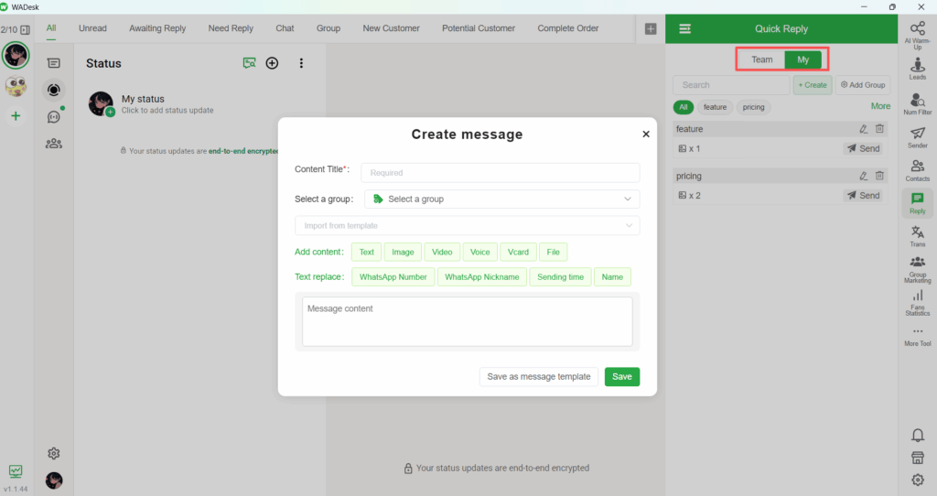Filter quick replies by All
This screenshot has height=496, width=937.
coord(683,107)
